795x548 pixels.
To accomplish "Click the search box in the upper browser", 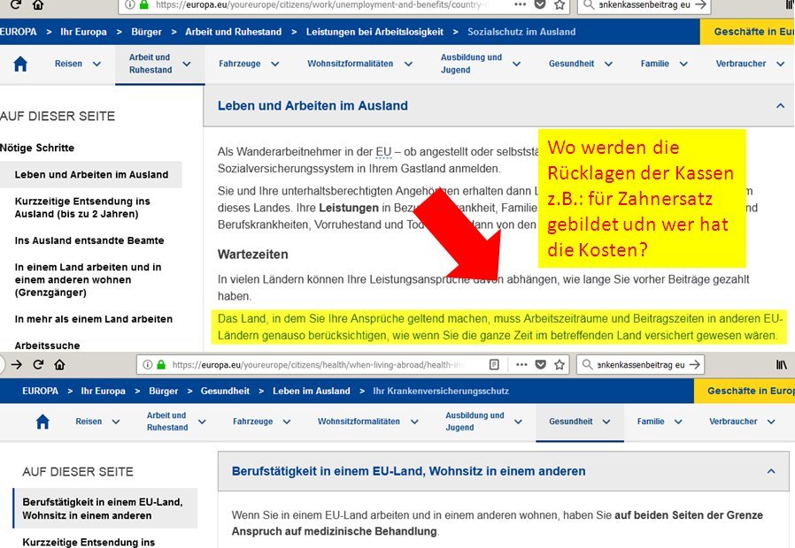I will (x=644, y=4).
